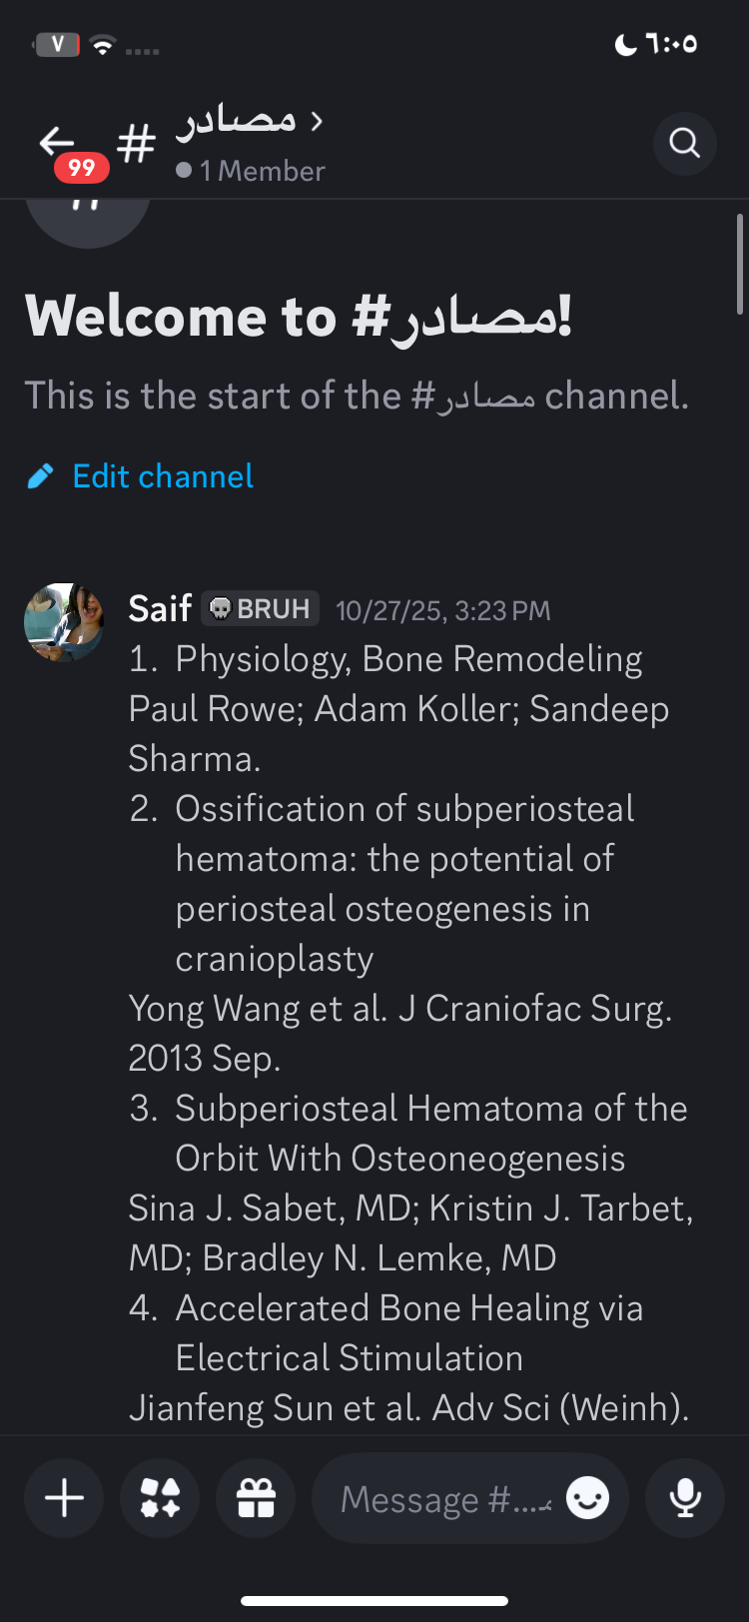Screen dimensions: 749x1622
Task: Tap the BRUH server tag badge
Action: click(x=261, y=608)
